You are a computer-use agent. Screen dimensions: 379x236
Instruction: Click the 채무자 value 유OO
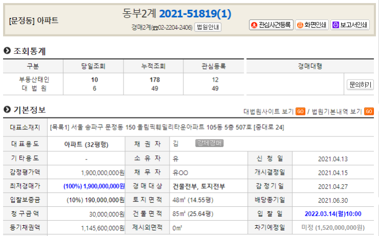click(180, 173)
